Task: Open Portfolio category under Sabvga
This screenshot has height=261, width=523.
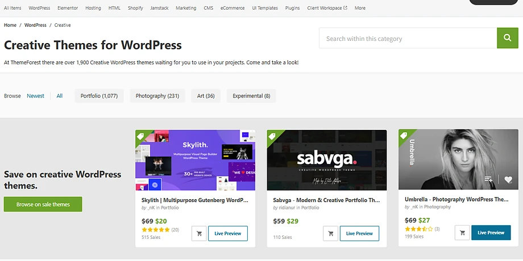Action: [x=310, y=208]
